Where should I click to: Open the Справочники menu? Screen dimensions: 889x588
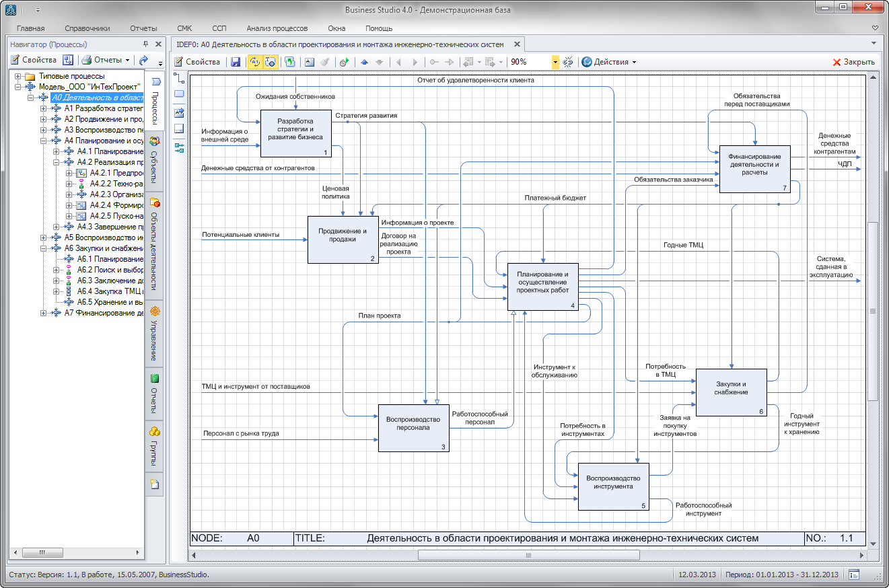coord(87,28)
